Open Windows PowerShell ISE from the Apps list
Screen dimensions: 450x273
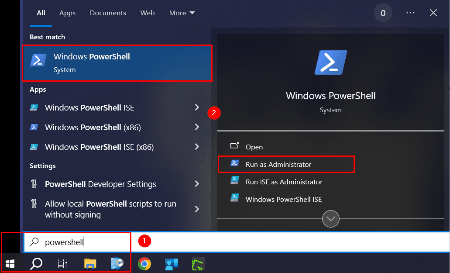point(89,107)
